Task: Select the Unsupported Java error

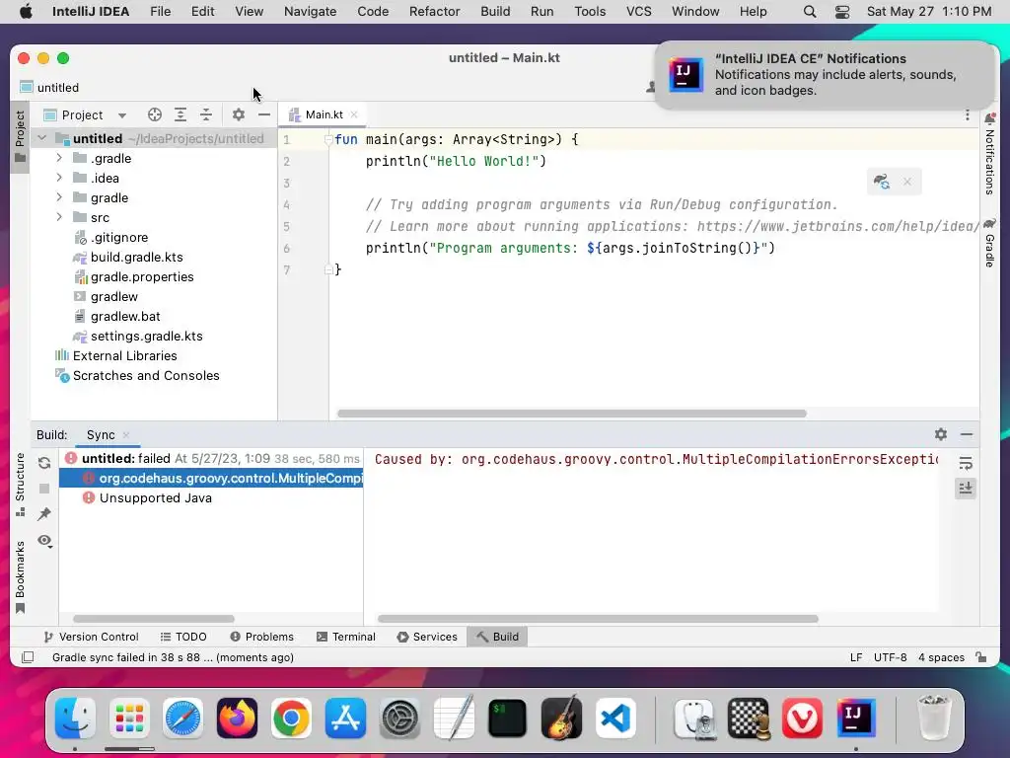Action: (x=155, y=498)
